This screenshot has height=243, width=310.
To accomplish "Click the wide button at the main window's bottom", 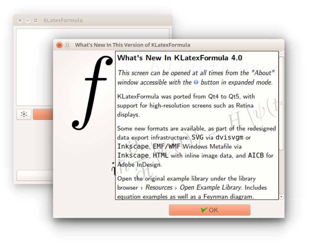I will click(x=35, y=175).
